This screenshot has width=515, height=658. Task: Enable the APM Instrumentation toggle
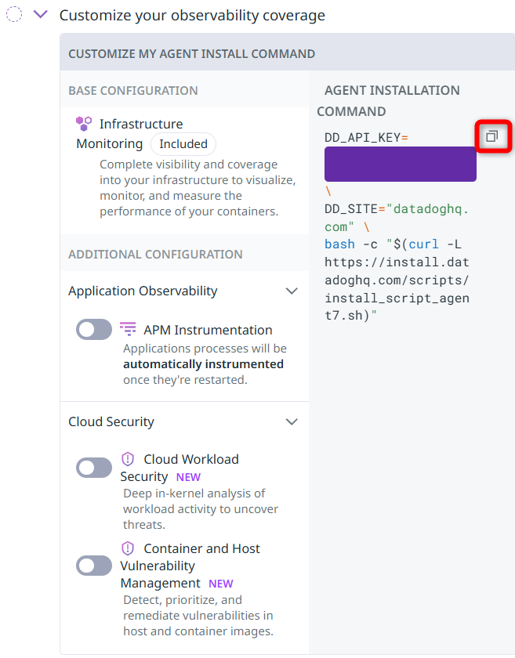(94, 330)
